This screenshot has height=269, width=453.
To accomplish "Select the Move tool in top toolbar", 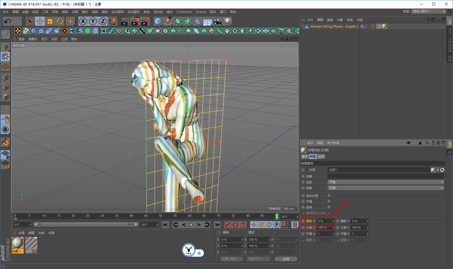I will [x=40, y=21].
